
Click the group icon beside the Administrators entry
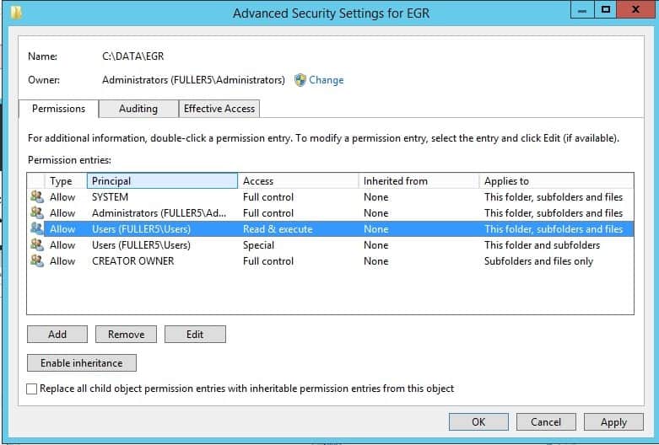click(x=37, y=213)
